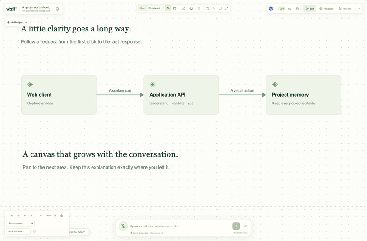The image size is (367, 241).
Task: Open the Return to area dropdown
Action: (20, 223)
